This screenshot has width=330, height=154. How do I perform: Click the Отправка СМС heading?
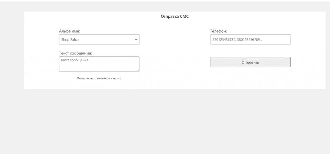[x=175, y=16]
